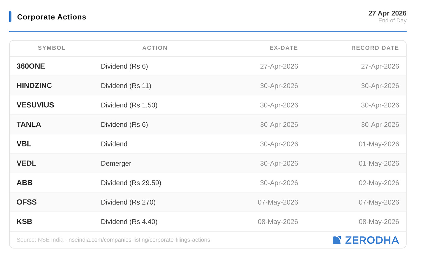Select the ABB symbol

pos(24,183)
